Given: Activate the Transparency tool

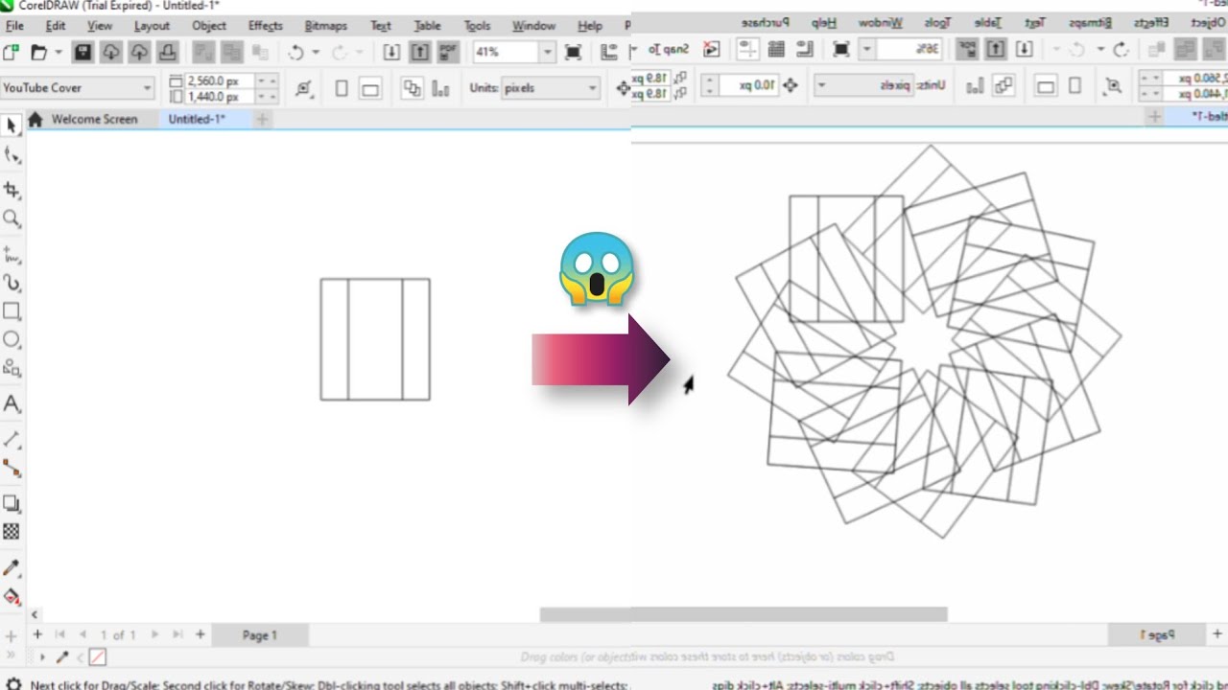Looking at the screenshot, I should coord(12,531).
